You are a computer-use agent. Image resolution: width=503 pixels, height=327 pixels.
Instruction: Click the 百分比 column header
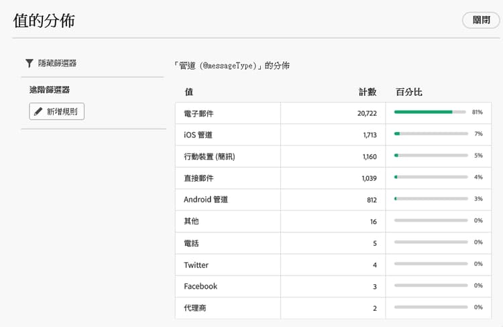tap(409, 92)
